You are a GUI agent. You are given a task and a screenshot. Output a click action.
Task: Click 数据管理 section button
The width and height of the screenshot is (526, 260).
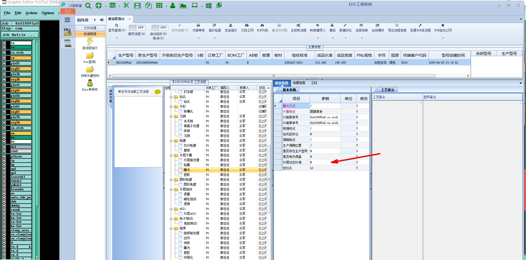(x=90, y=34)
